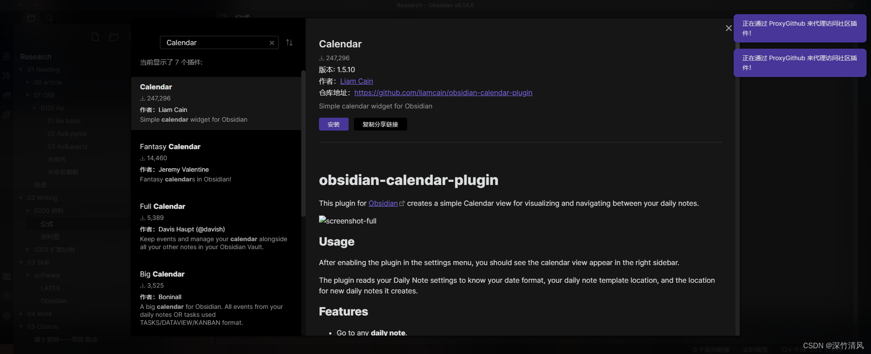Switch to the folder view tab in sidebar
Viewport: 871px width, 354px height.
[31, 18]
